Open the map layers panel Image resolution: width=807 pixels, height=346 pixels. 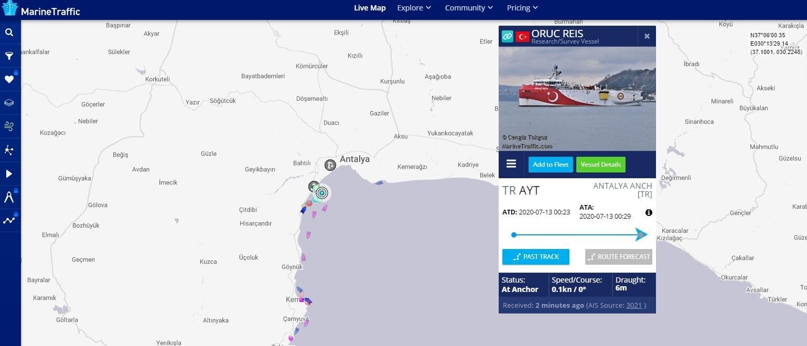(9, 103)
